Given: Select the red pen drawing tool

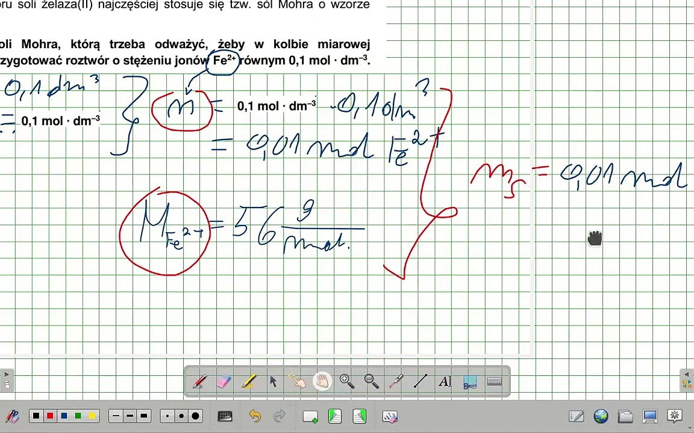Looking at the screenshot, I should (199, 381).
